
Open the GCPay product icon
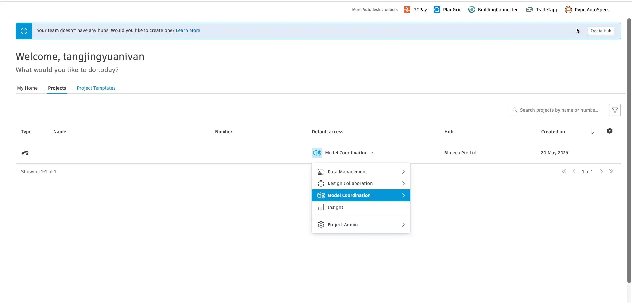pos(407,10)
